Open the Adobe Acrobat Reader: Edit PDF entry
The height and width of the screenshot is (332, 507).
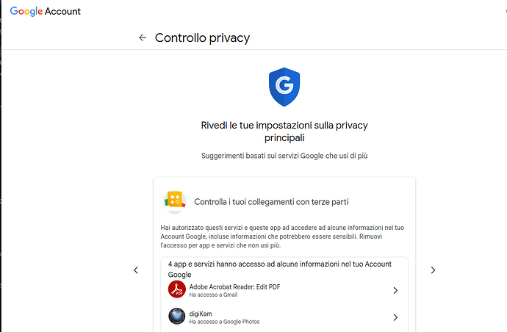point(284,290)
